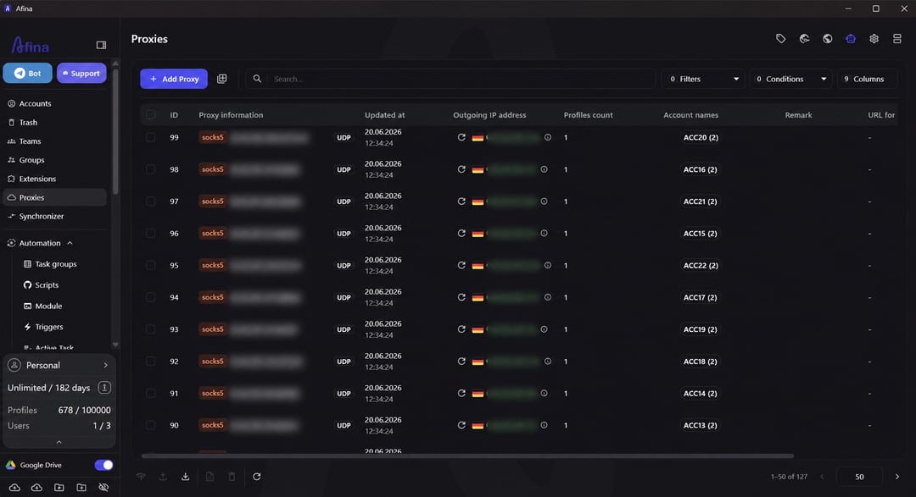
Task: Refresh outgoing IP for proxy 96
Action: [461, 234]
